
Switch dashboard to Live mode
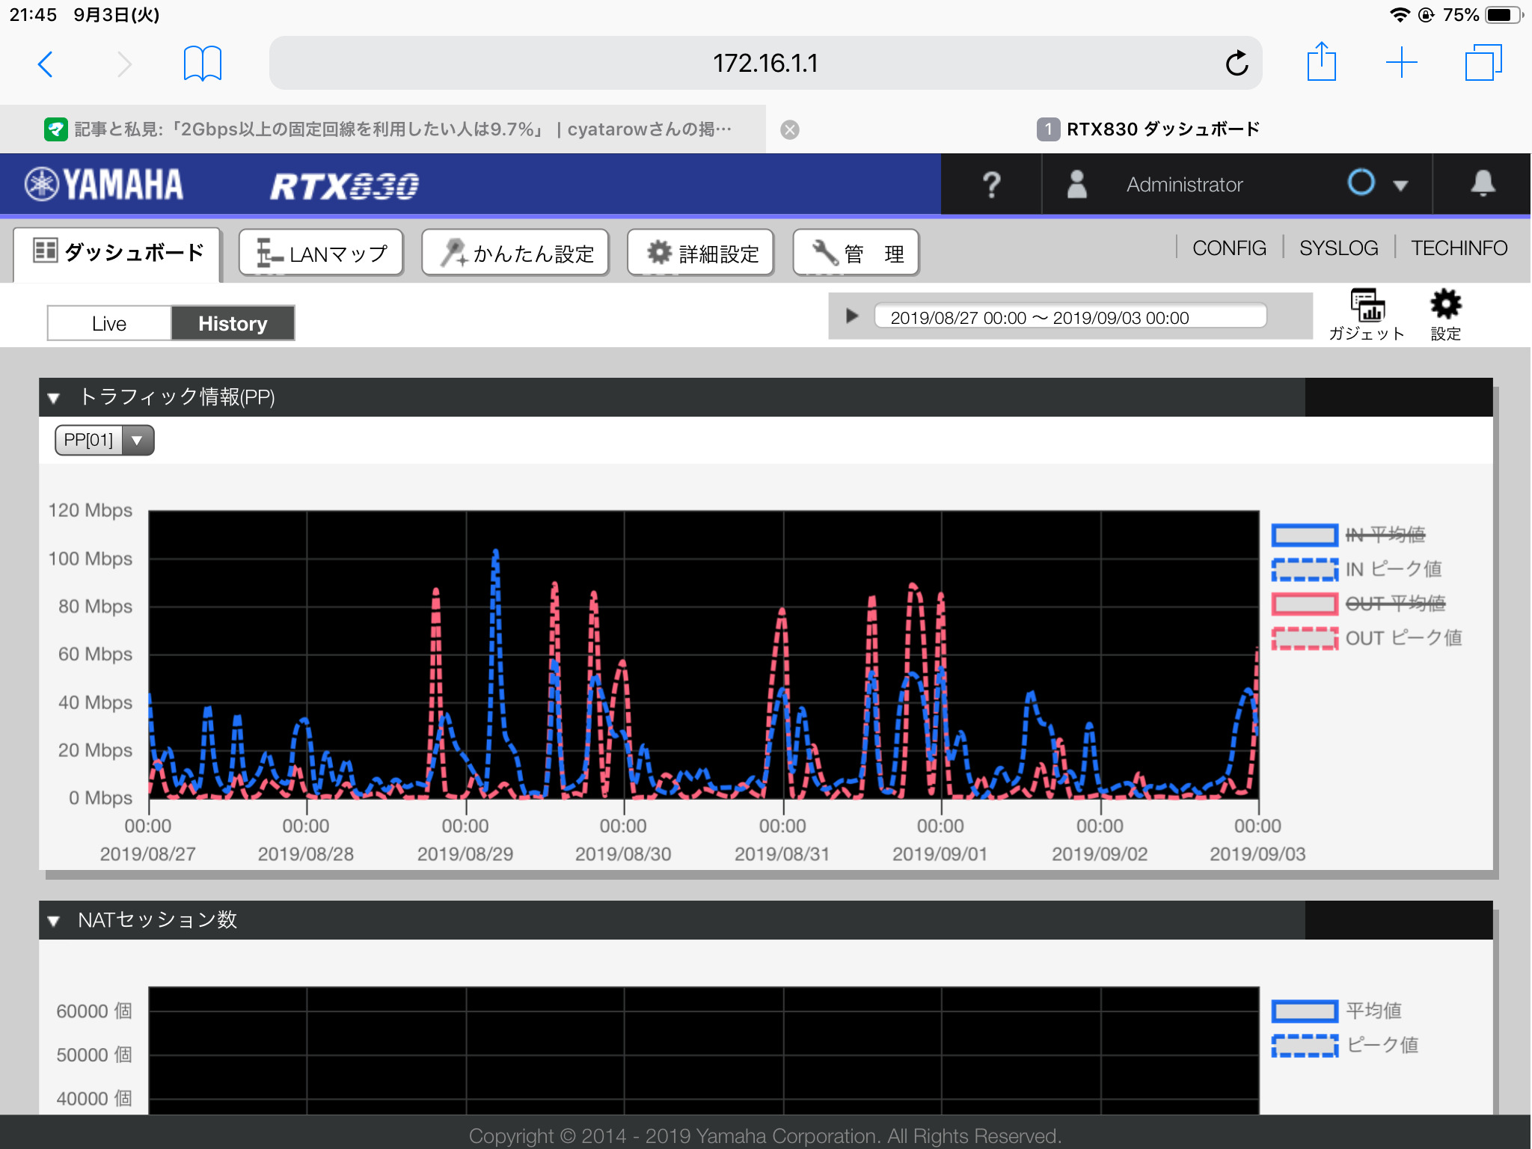[109, 323]
